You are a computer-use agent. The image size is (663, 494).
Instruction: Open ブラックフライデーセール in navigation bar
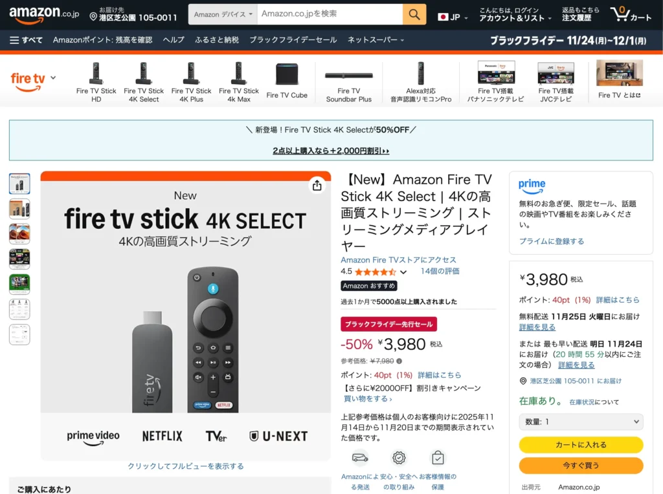click(x=293, y=40)
